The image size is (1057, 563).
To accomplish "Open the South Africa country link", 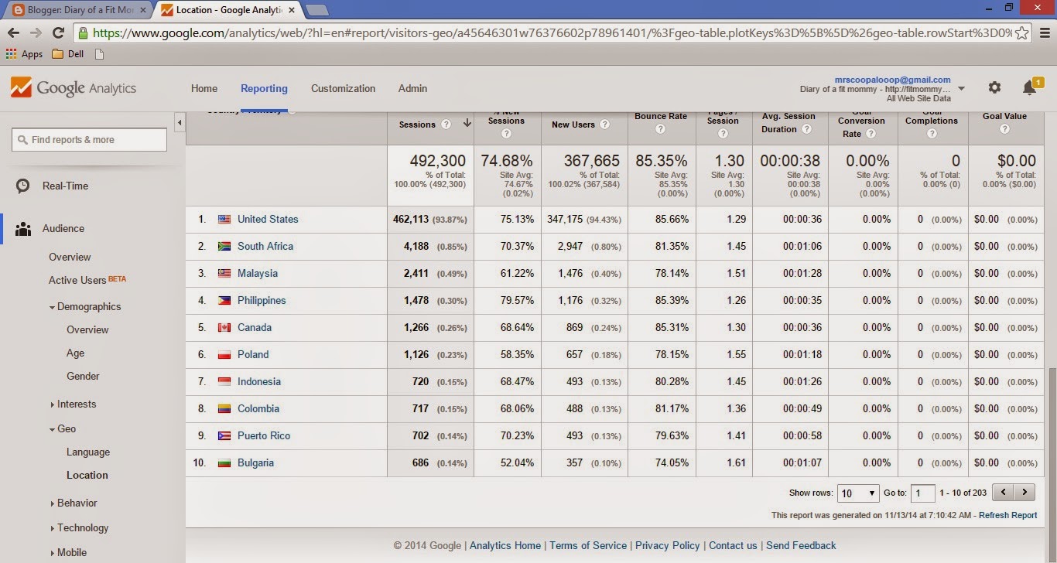I will point(265,246).
